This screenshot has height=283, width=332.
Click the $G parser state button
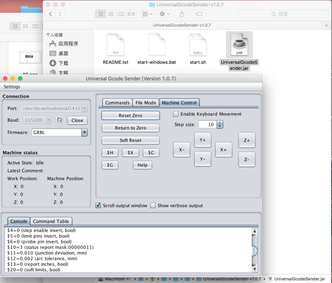coord(110,165)
